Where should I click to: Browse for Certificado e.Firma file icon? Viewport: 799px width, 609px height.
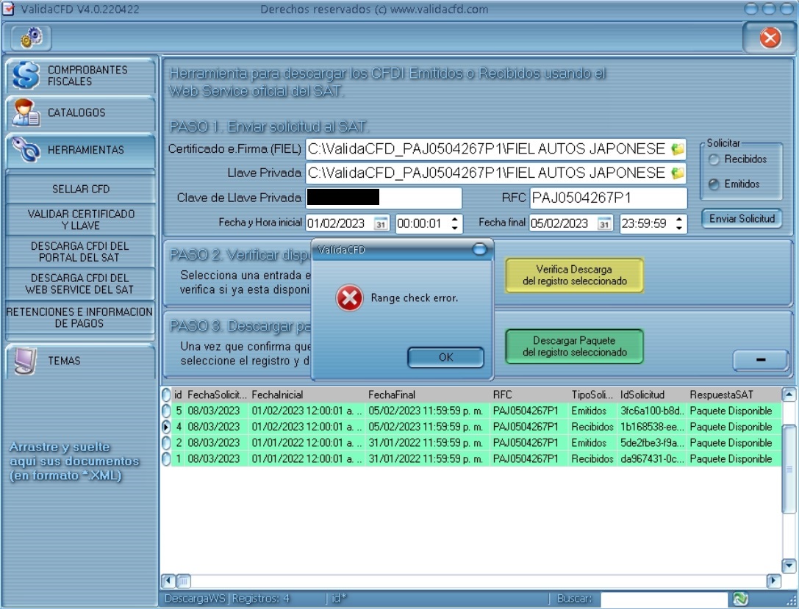pos(677,149)
